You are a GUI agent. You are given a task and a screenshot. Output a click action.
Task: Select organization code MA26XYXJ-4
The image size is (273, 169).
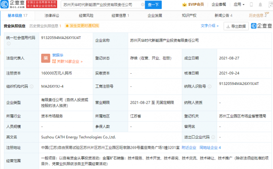52,86
